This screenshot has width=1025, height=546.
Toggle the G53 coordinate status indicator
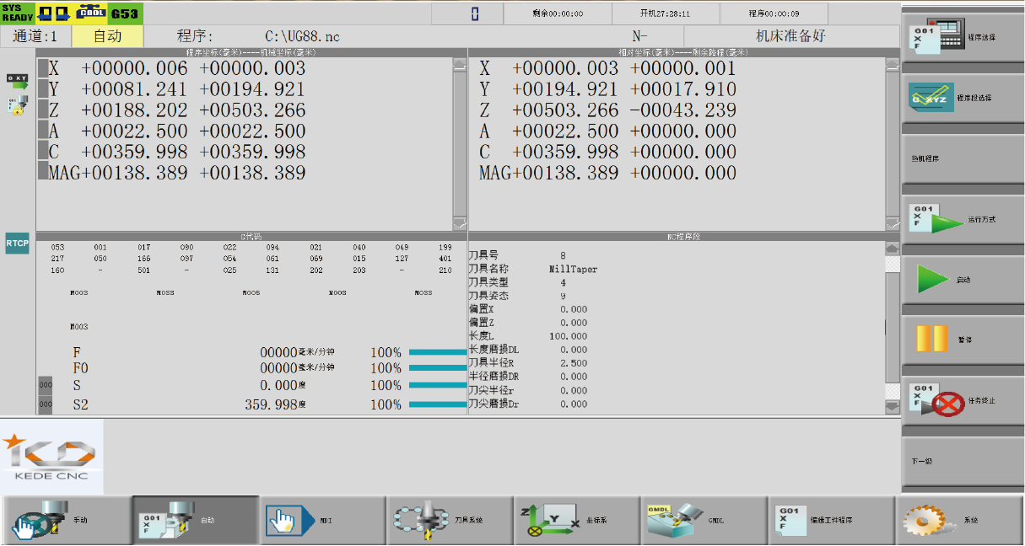click(125, 13)
